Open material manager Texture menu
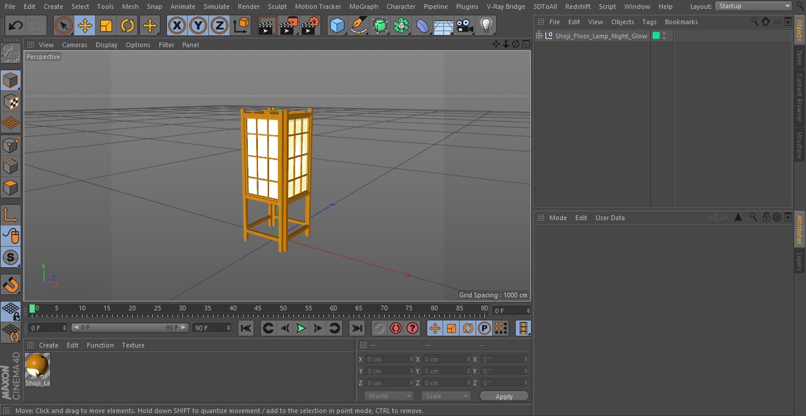Screen dimensions: 806x416 (x=133, y=345)
